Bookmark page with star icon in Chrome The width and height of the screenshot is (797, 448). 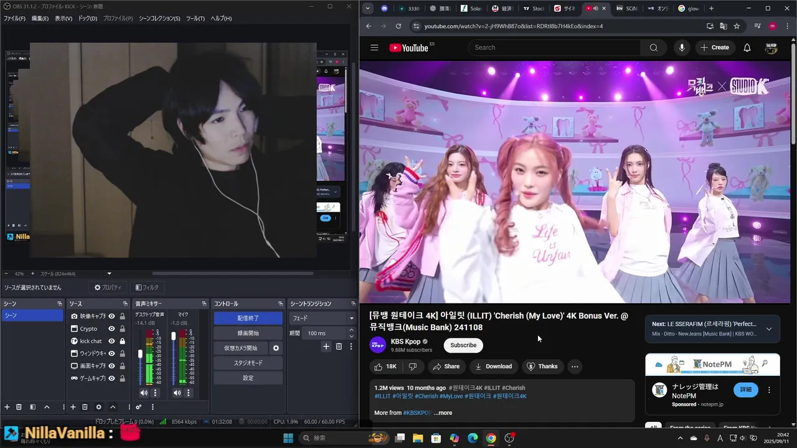coord(737,26)
